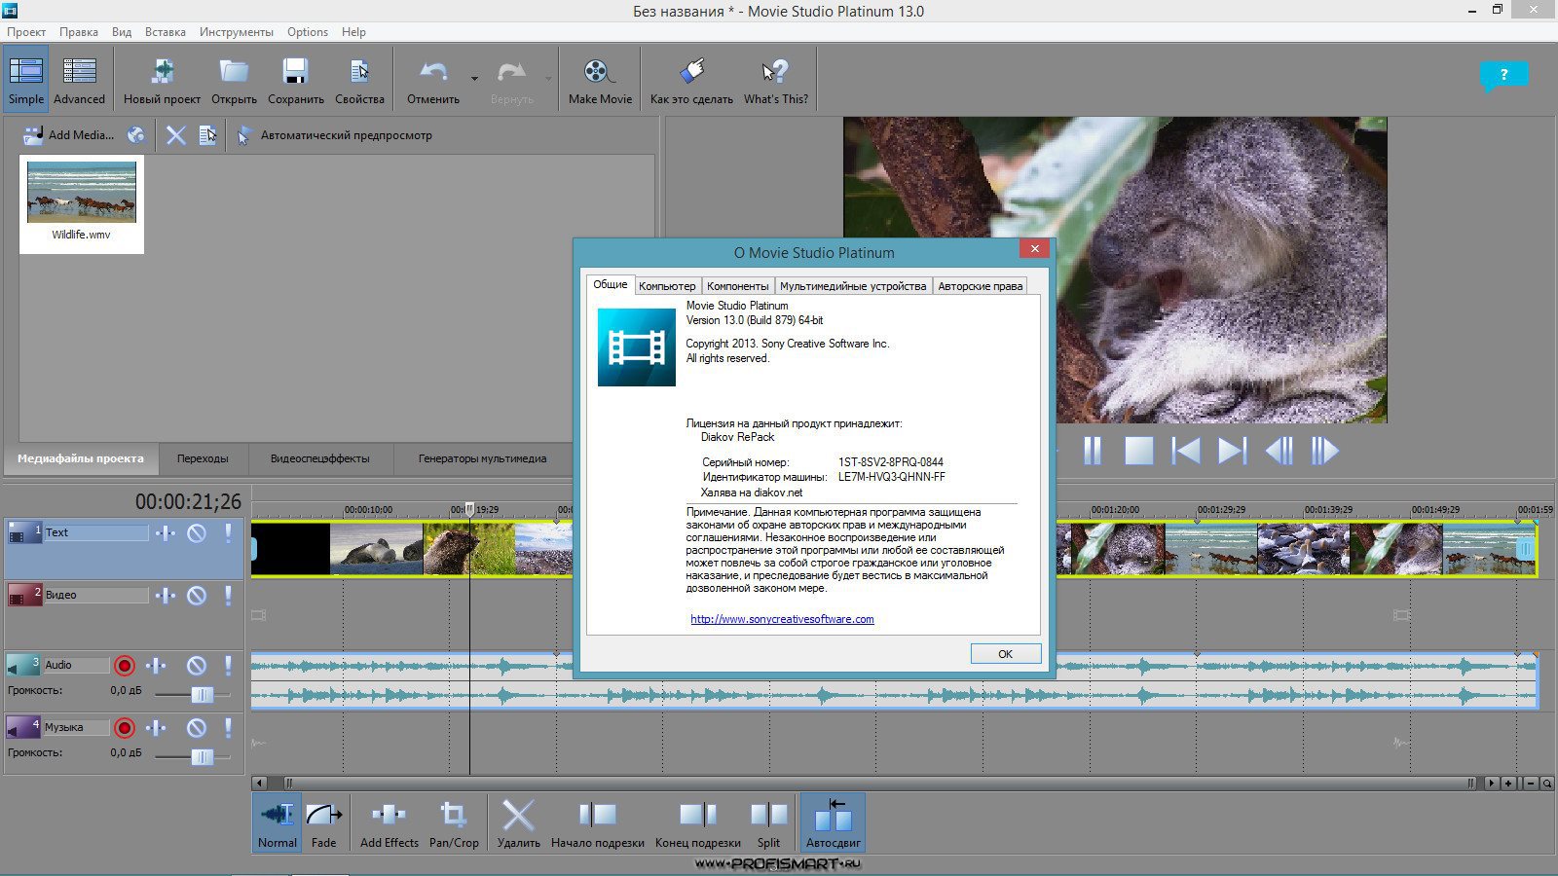This screenshot has height=876, width=1558.
Task: Open Переходы tab
Action: point(203,458)
